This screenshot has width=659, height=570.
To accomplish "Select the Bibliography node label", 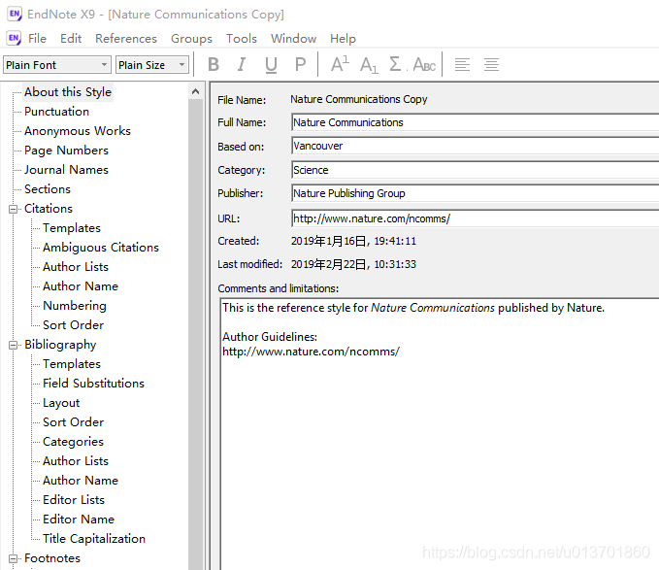I will tap(60, 345).
